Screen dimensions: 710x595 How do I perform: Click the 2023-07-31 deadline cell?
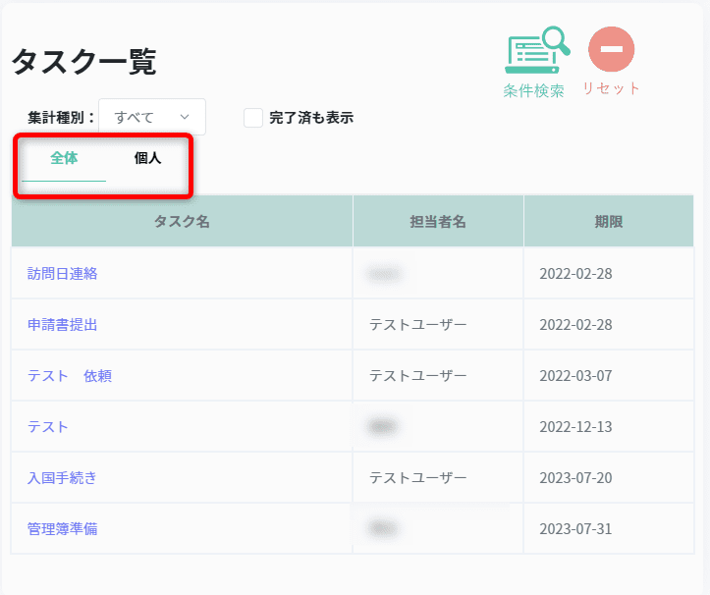click(x=575, y=529)
